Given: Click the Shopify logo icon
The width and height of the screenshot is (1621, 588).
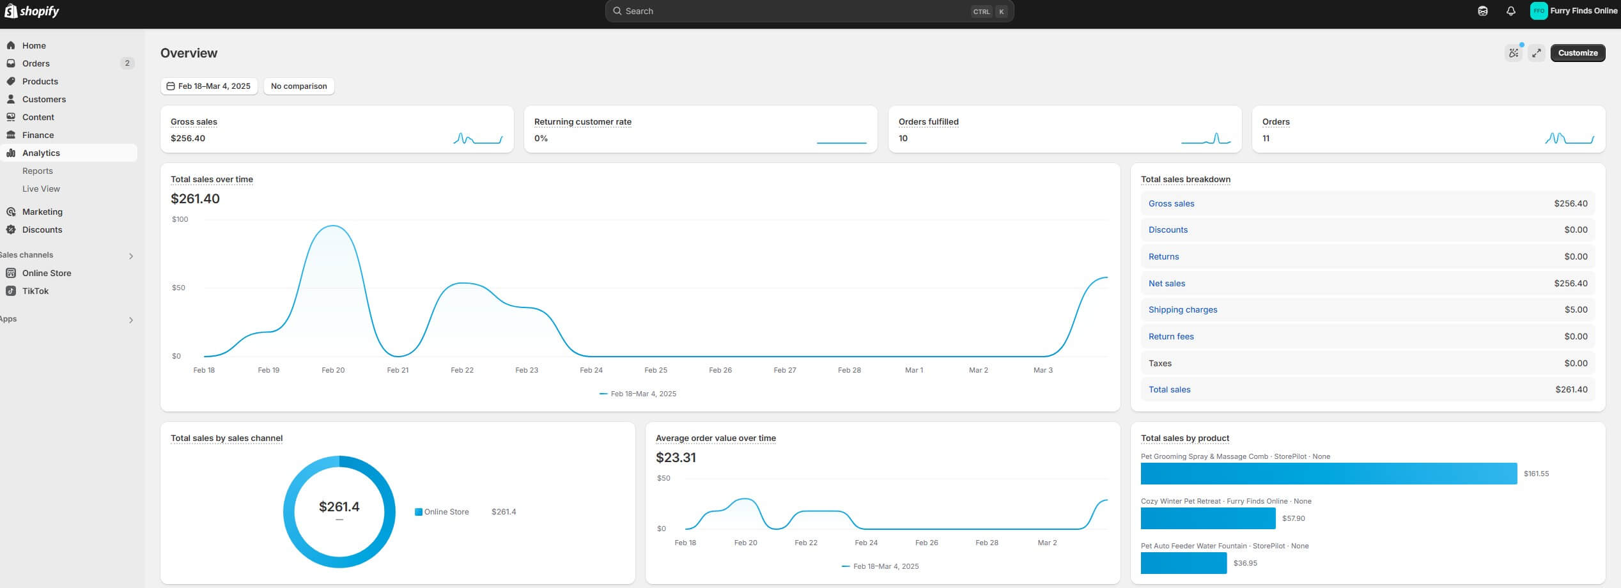Looking at the screenshot, I should (10, 11).
